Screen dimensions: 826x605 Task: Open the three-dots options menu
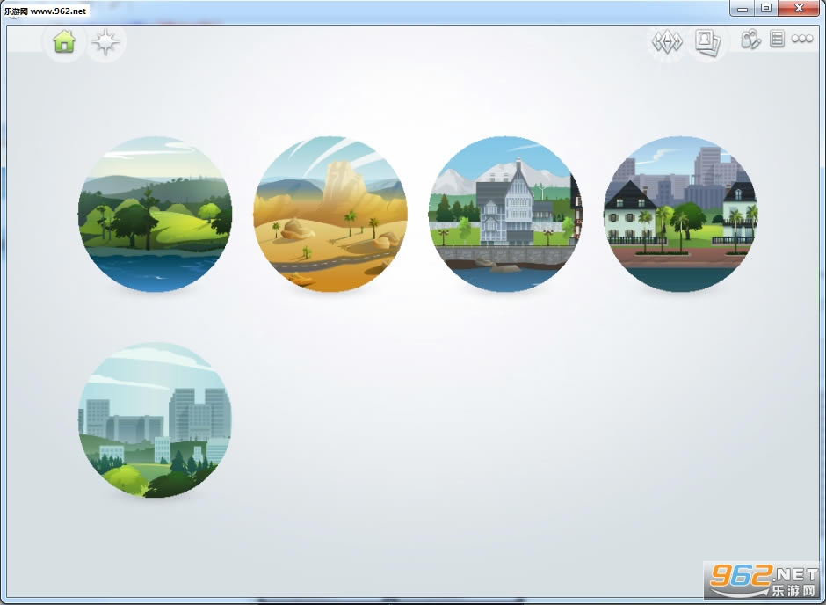coord(801,40)
